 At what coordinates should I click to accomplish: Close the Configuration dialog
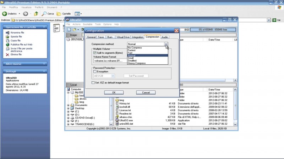[176, 30]
